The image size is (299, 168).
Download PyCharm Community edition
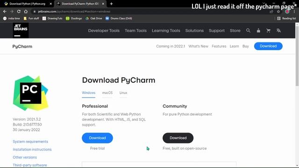coord(178,138)
